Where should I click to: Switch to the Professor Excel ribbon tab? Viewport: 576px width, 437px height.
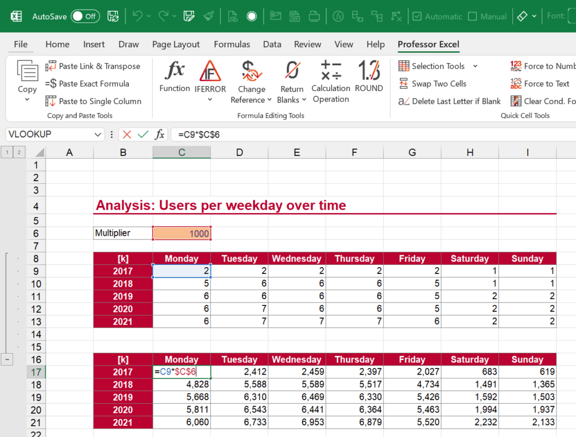pyautogui.click(x=428, y=44)
